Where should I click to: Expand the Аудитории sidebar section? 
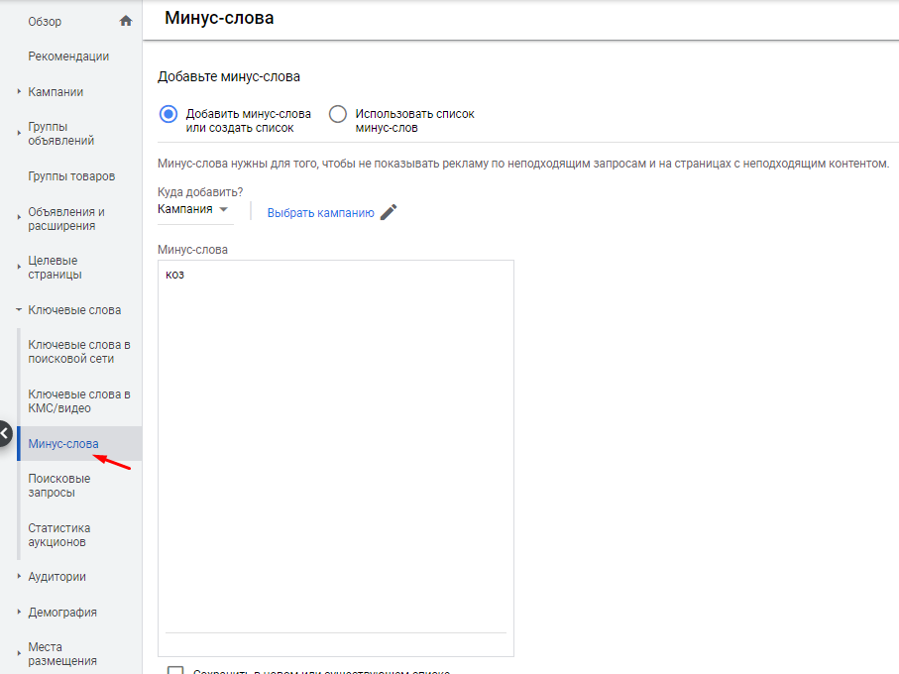(x=19, y=577)
